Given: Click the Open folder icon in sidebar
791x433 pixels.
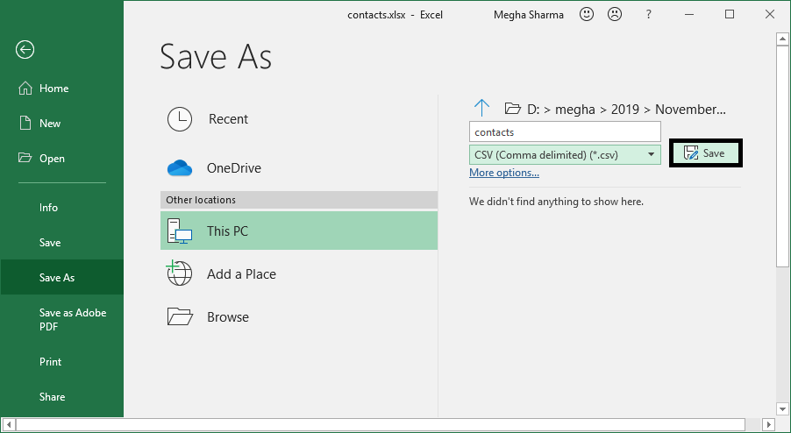Looking at the screenshot, I should (25, 158).
